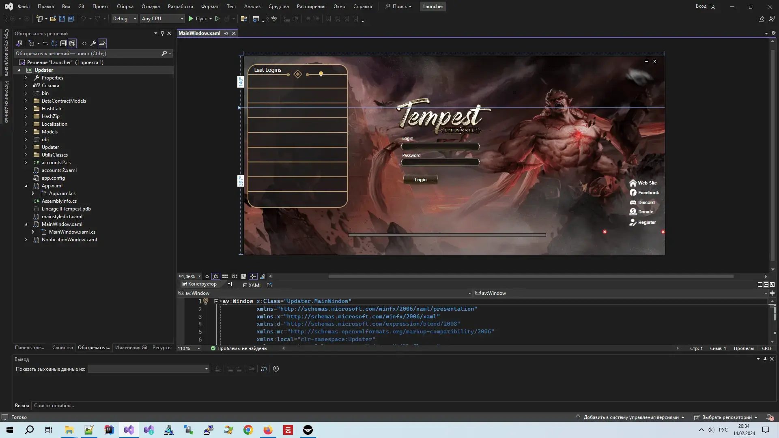Toggle snap to gridlines in the designer
The height and width of the screenshot is (438, 779).
click(235, 277)
